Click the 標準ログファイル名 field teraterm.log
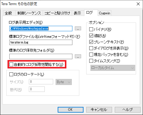The height and width of the screenshot is (115, 143). [x=41, y=42]
